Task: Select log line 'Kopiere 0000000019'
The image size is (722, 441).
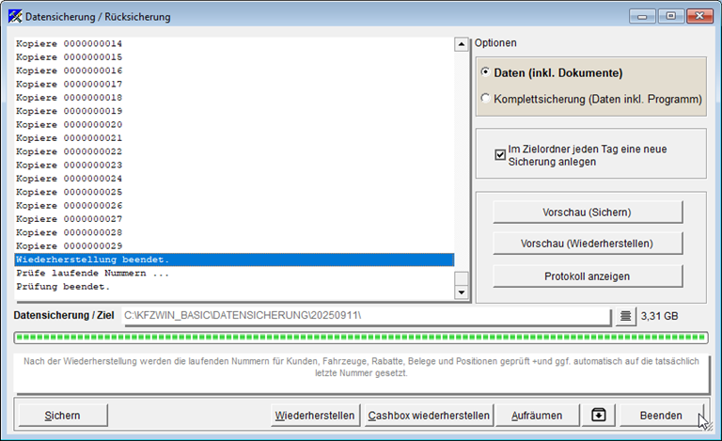Action: tap(234, 111)
